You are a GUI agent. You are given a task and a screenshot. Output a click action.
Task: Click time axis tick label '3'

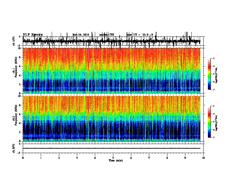point(77,158)
